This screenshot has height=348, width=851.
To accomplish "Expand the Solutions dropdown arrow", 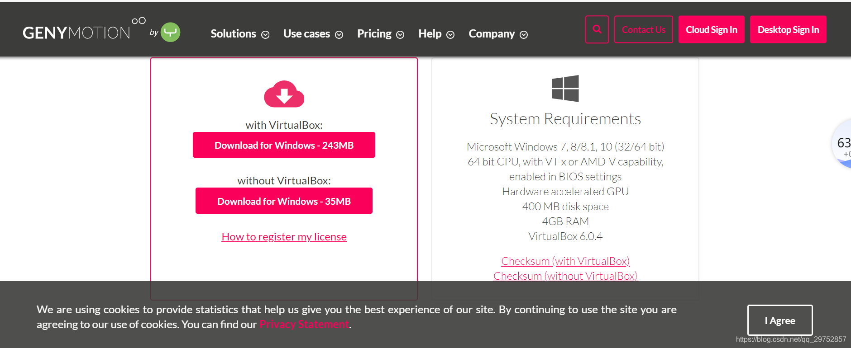I will [x=266, y=35].
